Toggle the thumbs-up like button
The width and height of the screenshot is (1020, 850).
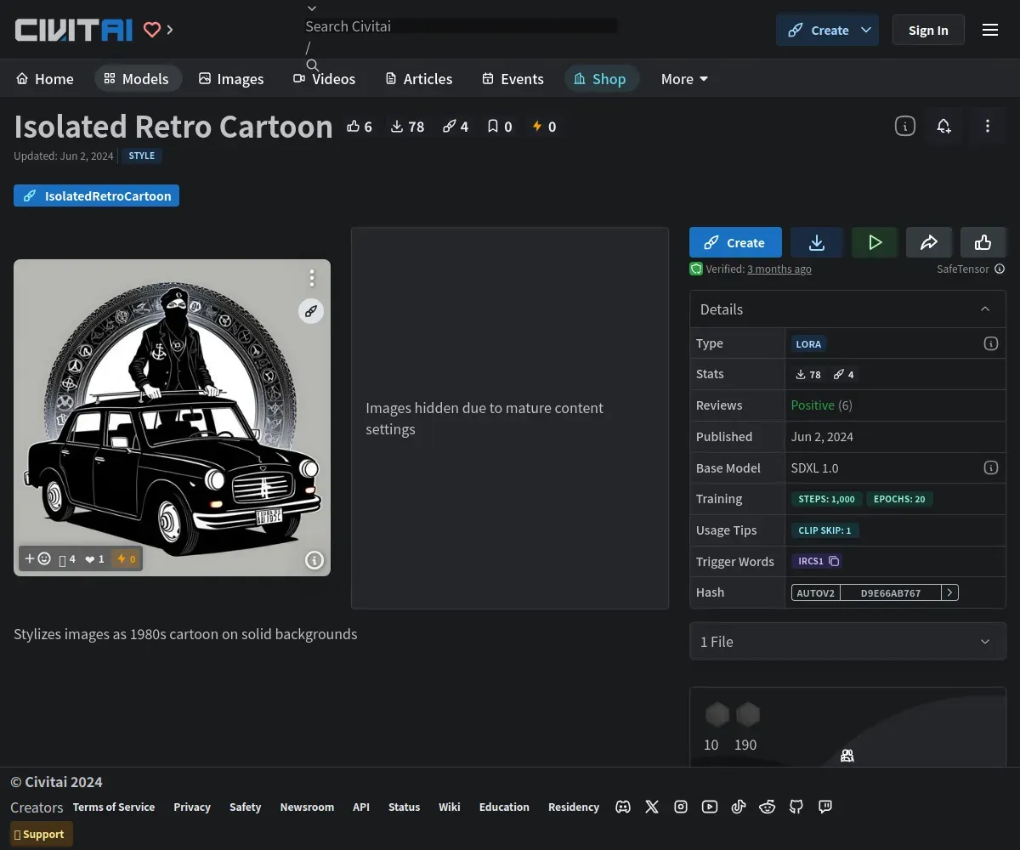pyautogui.click(x=983, y=242)
